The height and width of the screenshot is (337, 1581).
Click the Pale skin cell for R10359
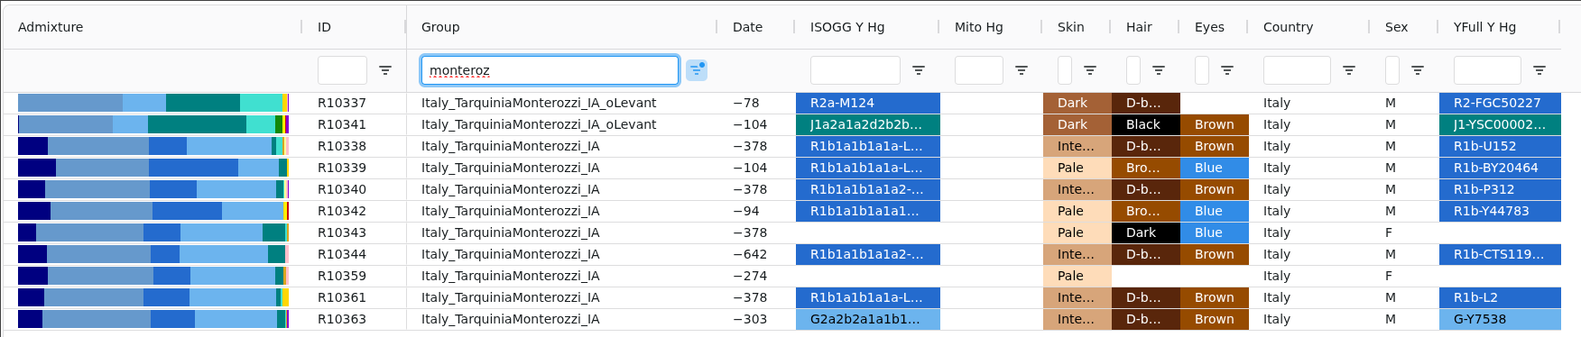(x=1077, y=276)
